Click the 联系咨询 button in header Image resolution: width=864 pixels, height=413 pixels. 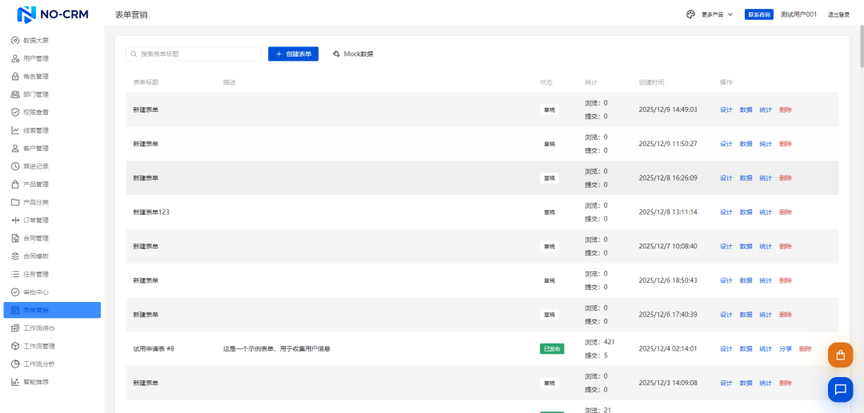(x=758, y=14)
